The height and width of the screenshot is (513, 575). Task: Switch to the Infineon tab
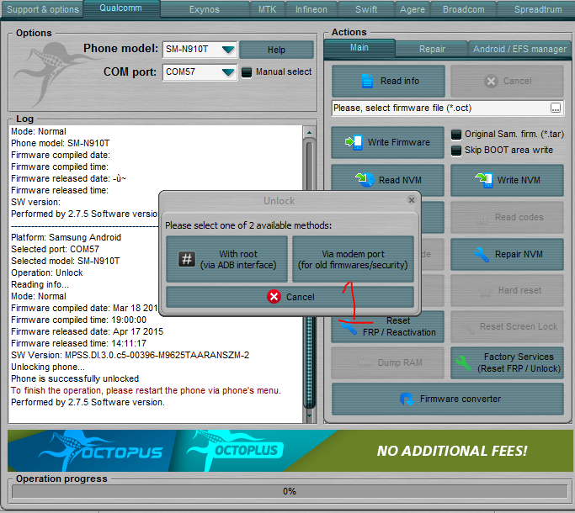[311, 9]
